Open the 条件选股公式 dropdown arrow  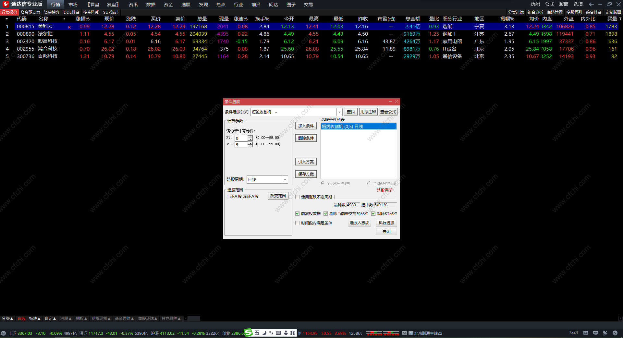coord(339,112)
